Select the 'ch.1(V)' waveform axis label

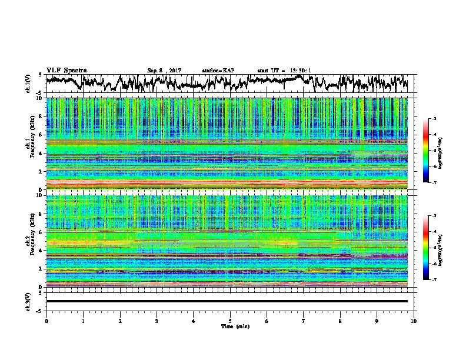[28, 84]
